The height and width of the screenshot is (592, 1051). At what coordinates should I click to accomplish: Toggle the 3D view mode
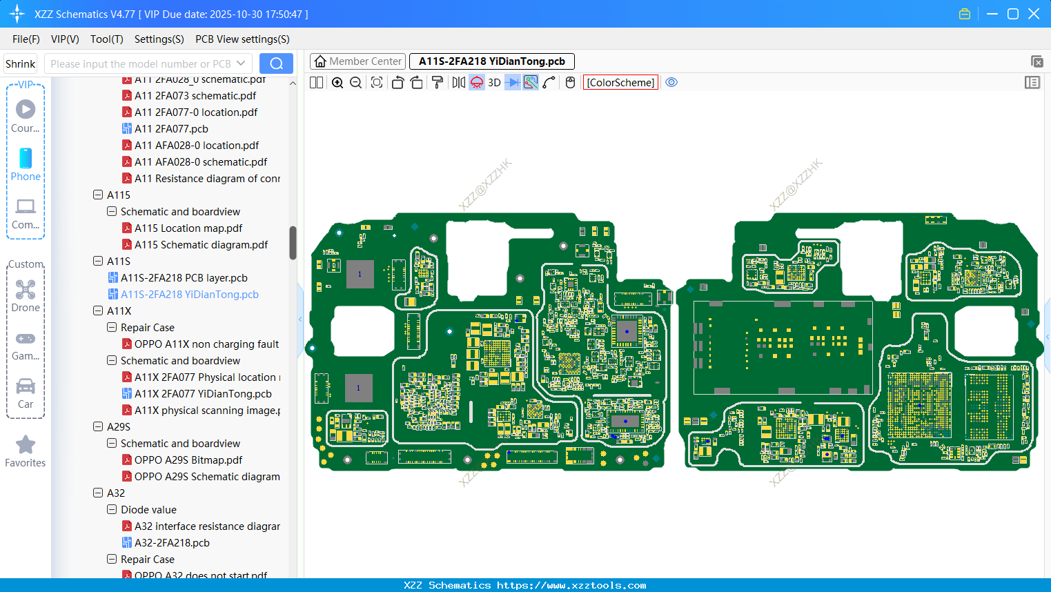tap(494, 83)
